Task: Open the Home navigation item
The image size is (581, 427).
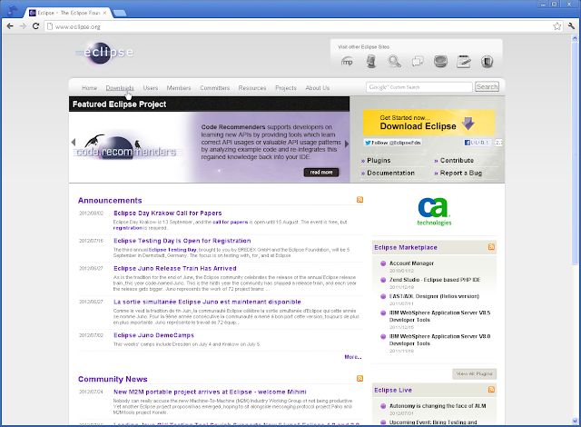Action: tap(89, 88)
